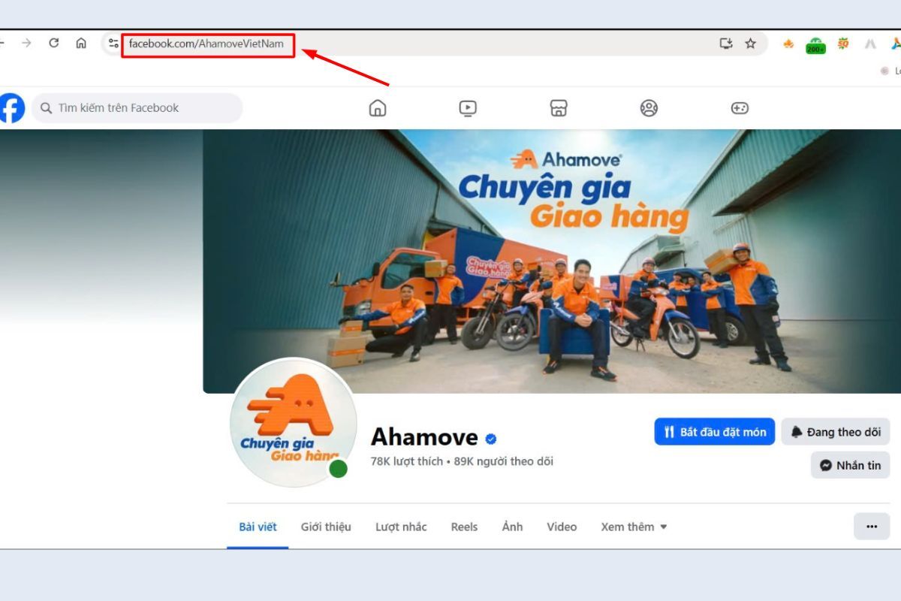The image size is (901, 601).
Task: Bookmark this page with the star icon
Action: coord(750,44)
